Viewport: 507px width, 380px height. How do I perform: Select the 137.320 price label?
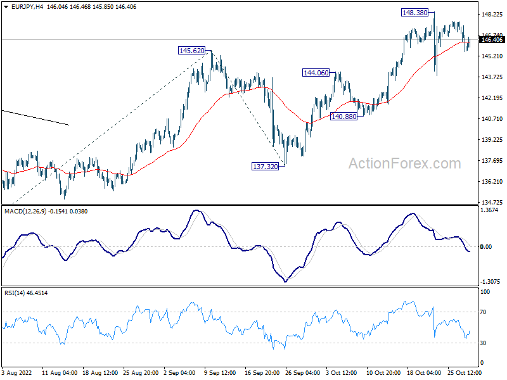pyautogui.click(x=265, y=167)
